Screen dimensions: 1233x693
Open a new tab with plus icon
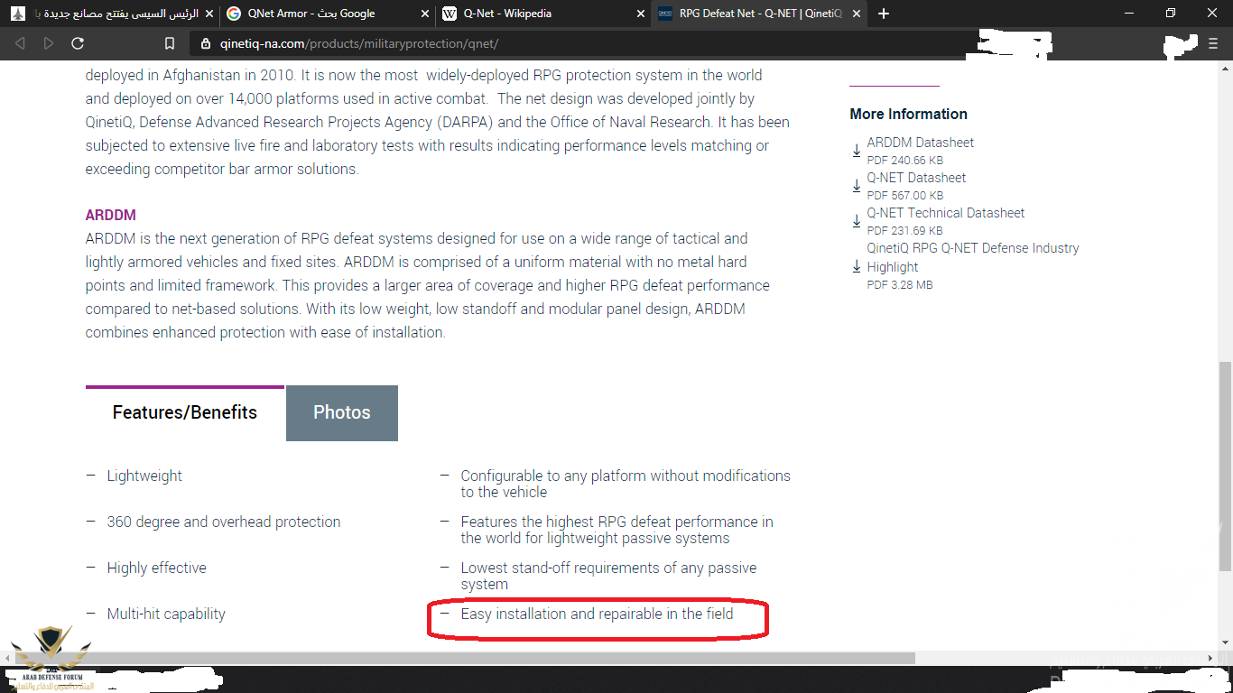[x=884, y=14]
